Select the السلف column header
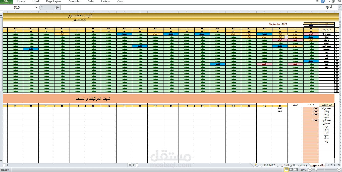The height and width of the screenshot is (172, 342). 296,105
